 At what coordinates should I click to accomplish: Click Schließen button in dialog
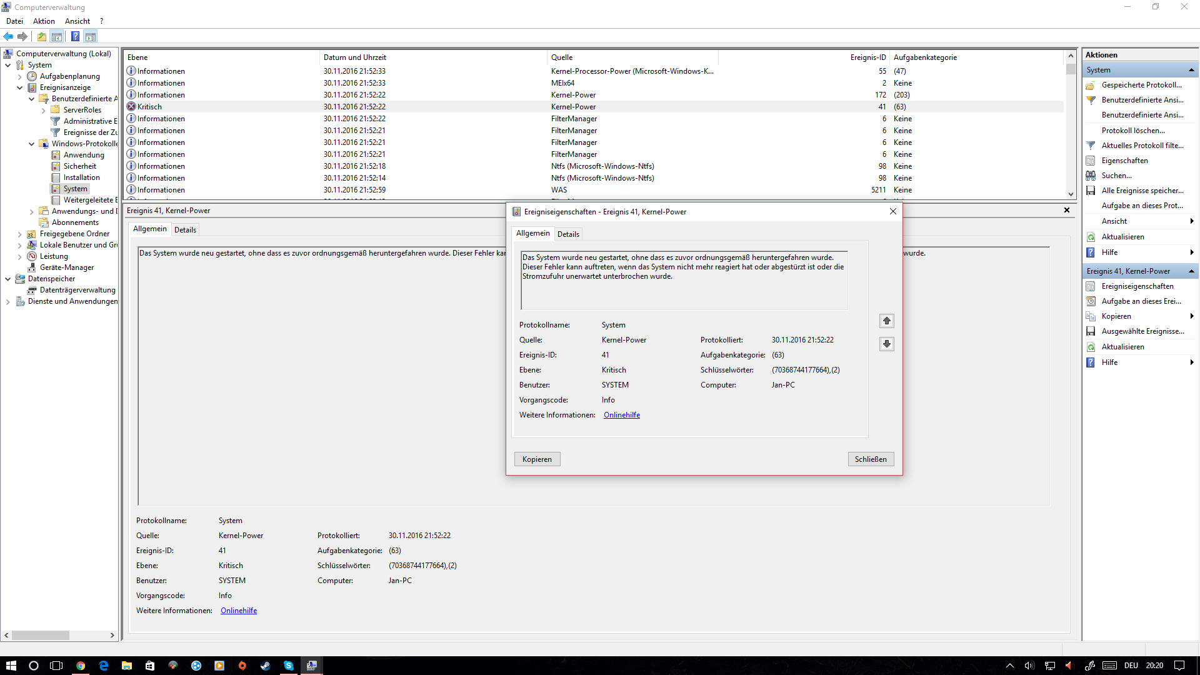pyautogui.click(x=870, y=459)
